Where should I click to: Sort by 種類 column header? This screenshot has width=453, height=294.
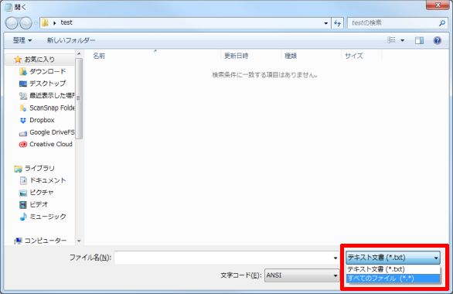click(x=291, y=56)
